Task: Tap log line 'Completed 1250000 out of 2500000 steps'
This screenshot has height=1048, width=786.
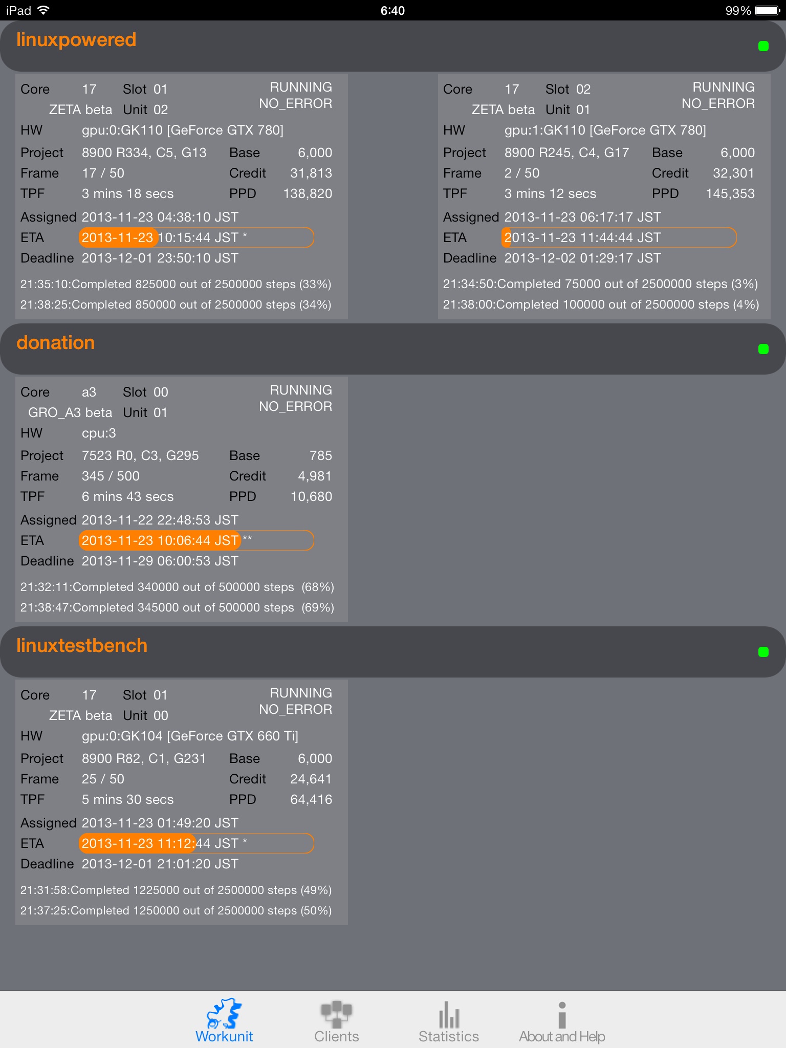Action: (176, 910)
